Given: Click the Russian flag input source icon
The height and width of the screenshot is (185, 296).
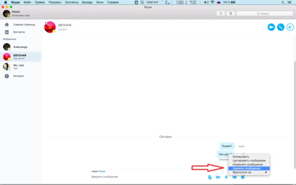Looking at the screenshot, I should tap(219, 2).
